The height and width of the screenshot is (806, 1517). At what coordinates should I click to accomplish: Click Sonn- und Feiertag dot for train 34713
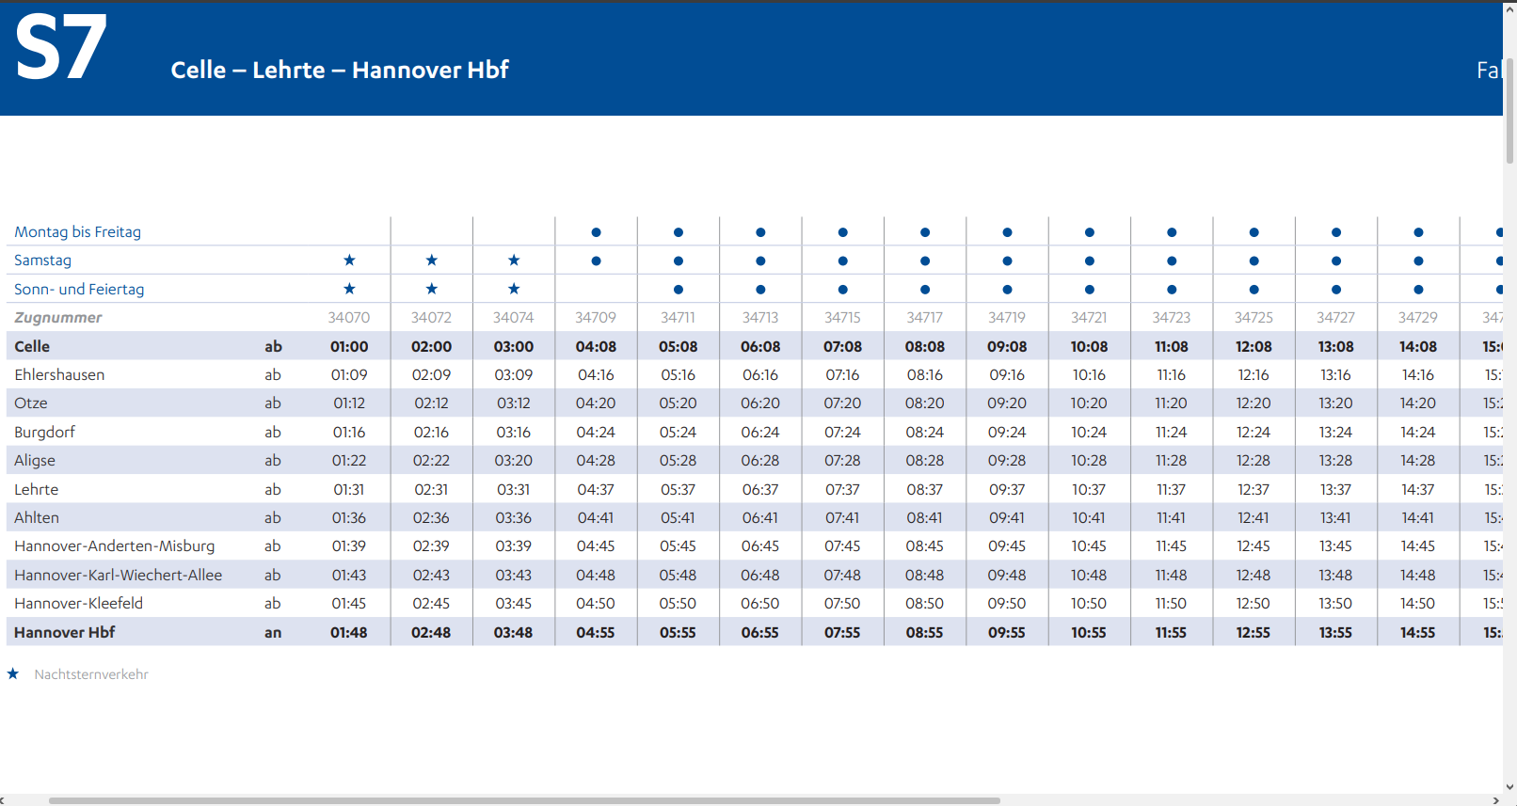coord(760,290)
